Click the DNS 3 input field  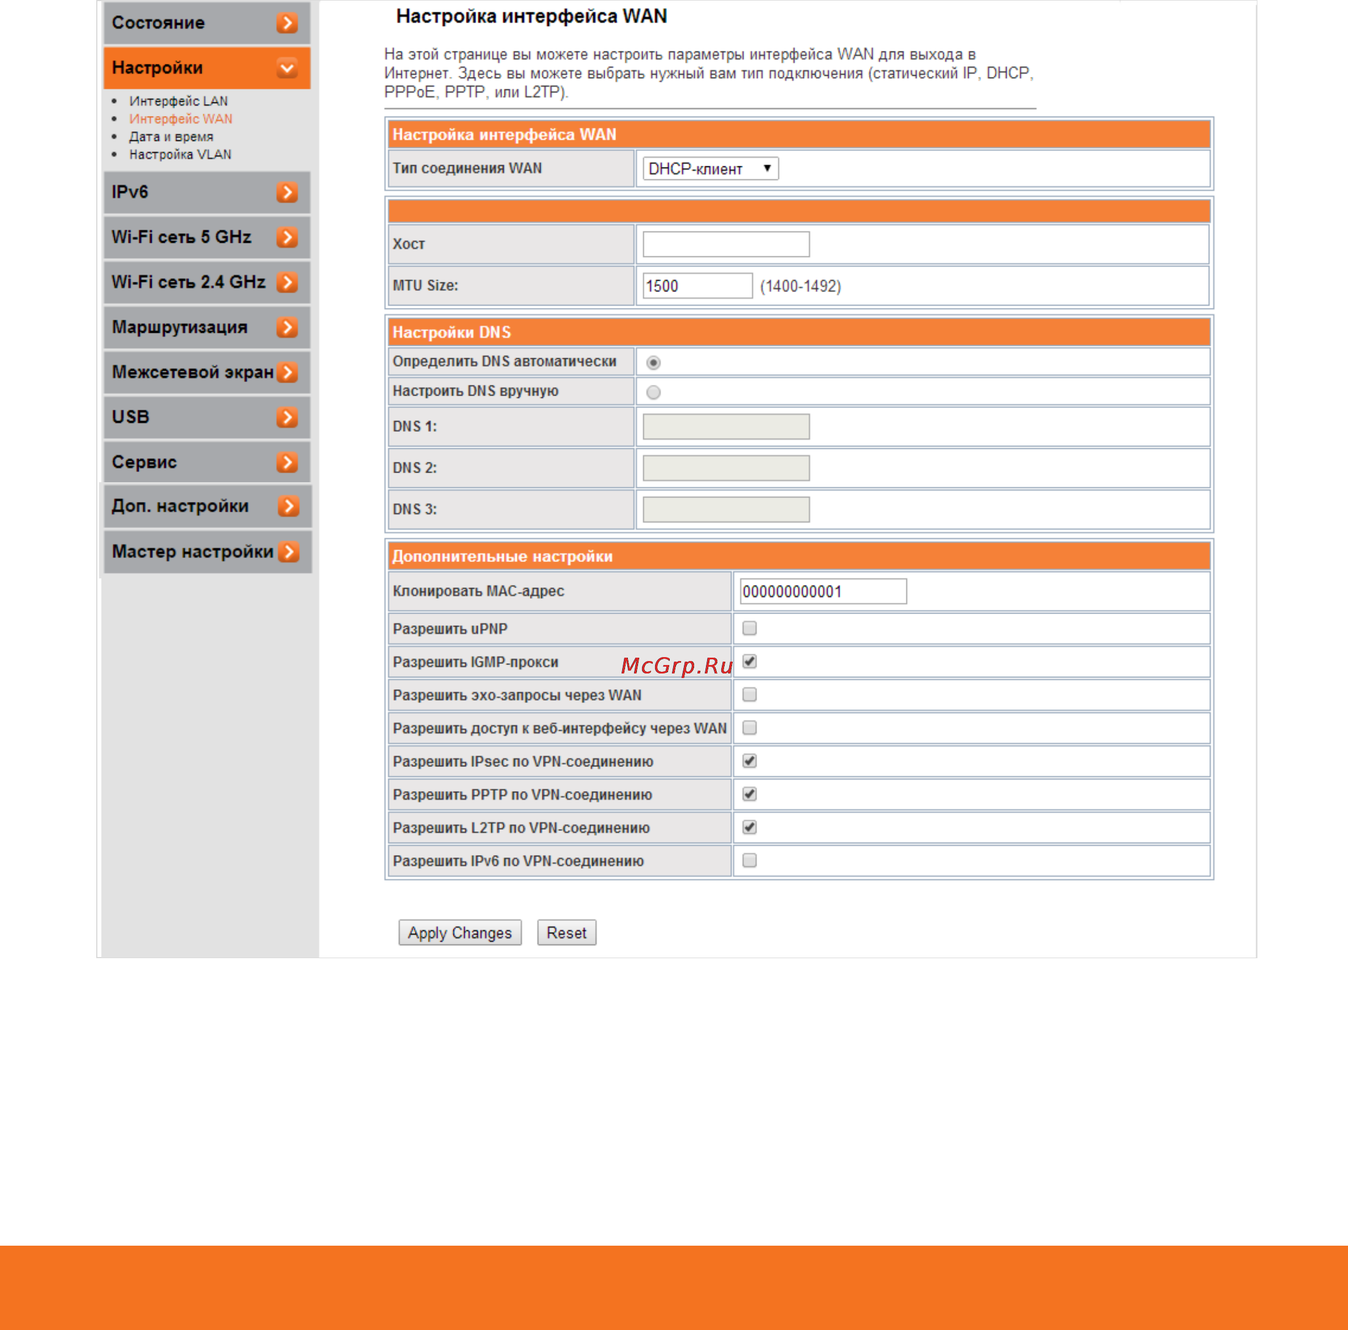click(x=726, y=510)
